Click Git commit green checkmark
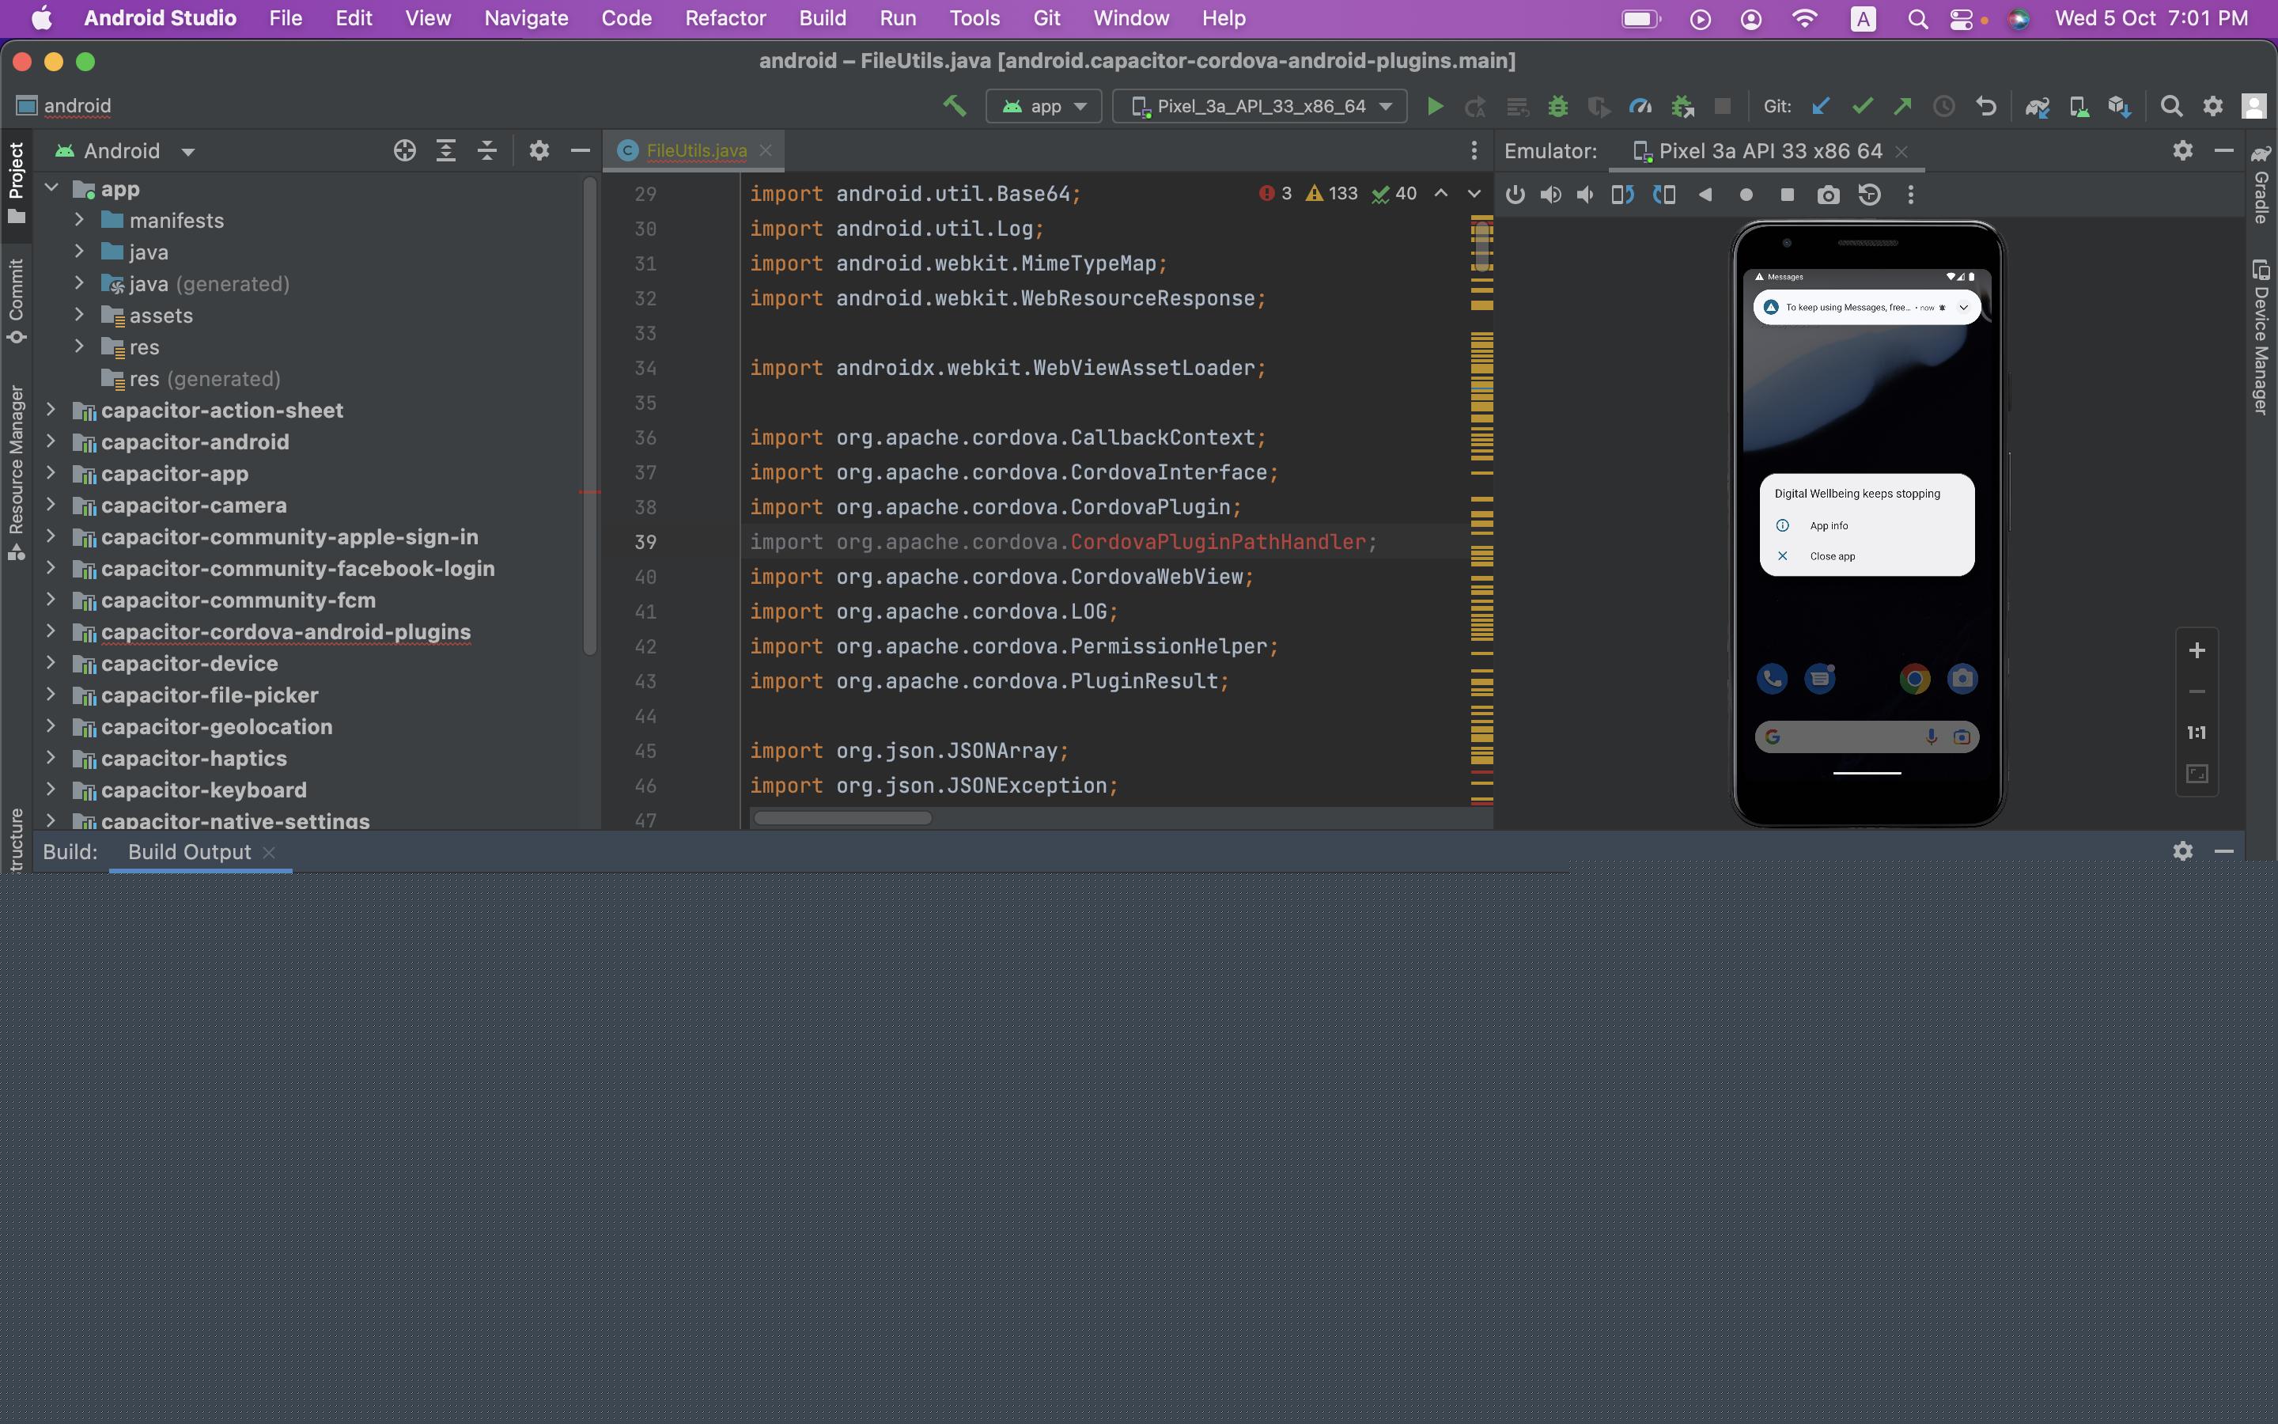Viewport: 2278px width, 1424px height. 1862,107
